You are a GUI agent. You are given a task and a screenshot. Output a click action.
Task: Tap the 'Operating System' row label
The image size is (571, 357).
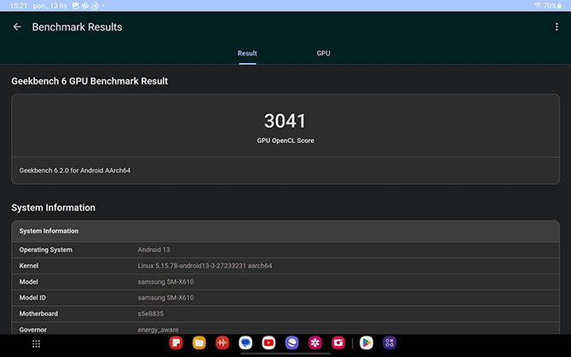pos(46,250)
